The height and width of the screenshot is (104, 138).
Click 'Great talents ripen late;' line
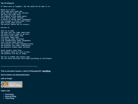pyautogui.click(x=11, y=50)
